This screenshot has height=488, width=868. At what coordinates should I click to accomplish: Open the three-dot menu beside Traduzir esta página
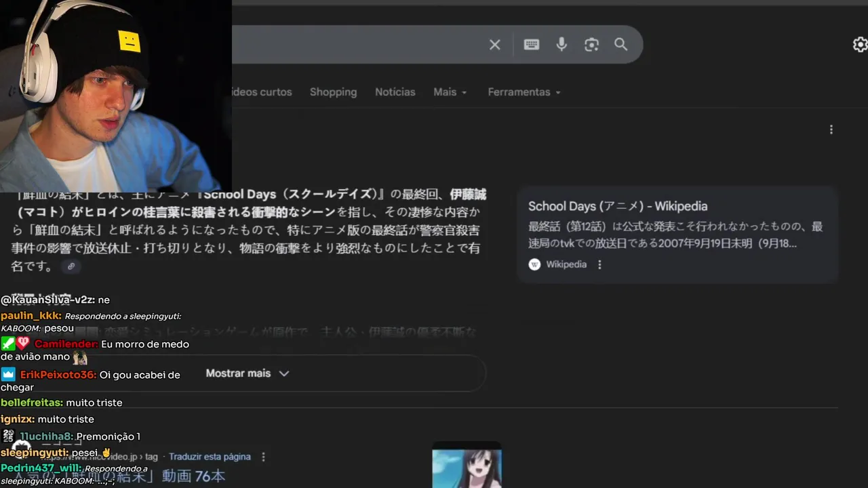264,457
